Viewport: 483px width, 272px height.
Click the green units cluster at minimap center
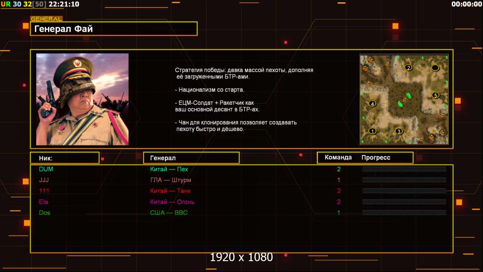405,101
